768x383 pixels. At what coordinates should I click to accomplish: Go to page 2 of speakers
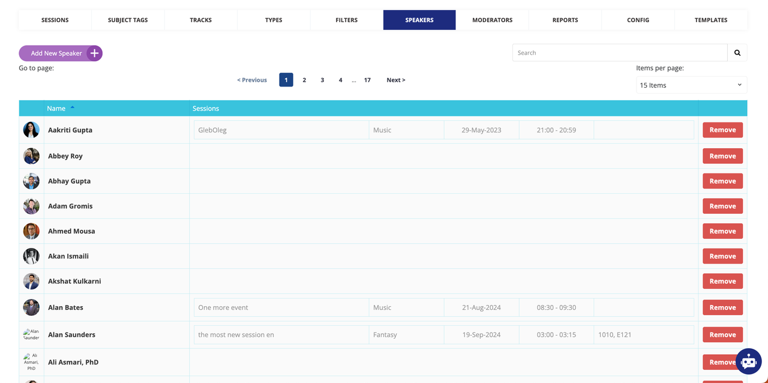coord(304,80)
